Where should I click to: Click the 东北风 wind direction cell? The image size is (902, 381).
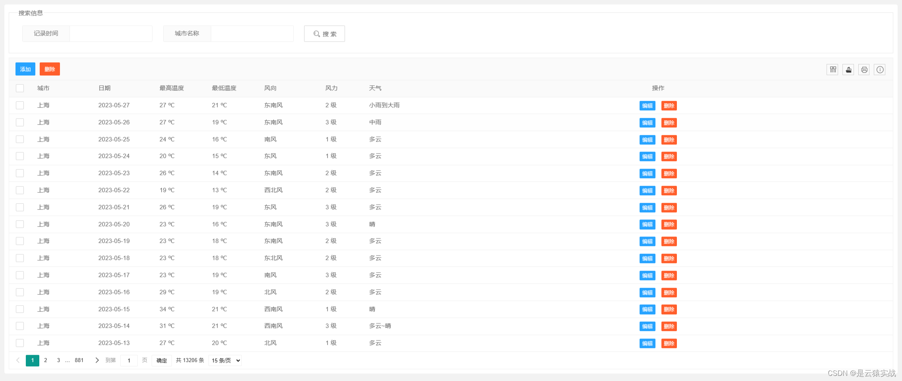[x=274, y=258]
